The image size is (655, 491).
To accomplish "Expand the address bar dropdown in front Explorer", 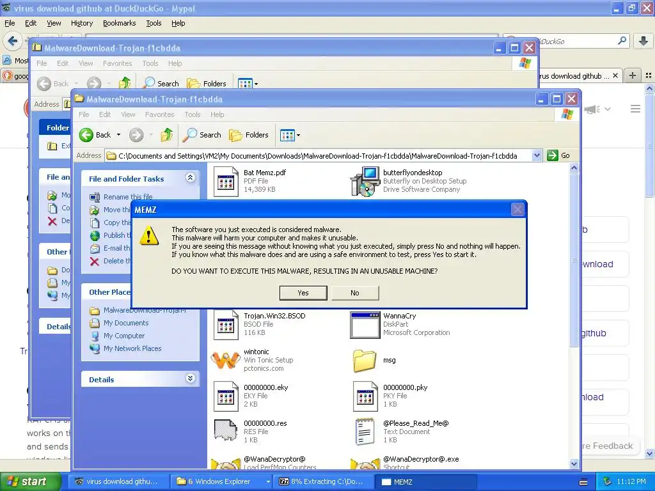I will 537,156.
